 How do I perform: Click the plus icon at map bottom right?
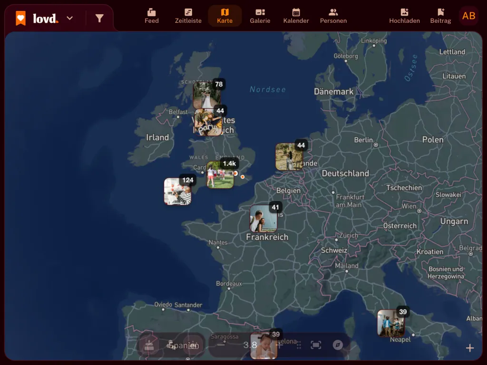point(470,348)
